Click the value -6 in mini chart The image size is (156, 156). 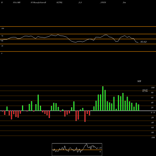[x=100, y=152]
